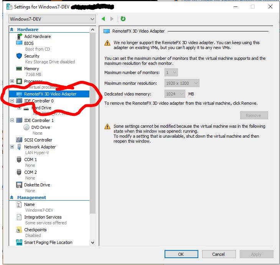
Task: Click the settings list scroll down arrow
Action: pyautogui.click(x=92, y=242)
